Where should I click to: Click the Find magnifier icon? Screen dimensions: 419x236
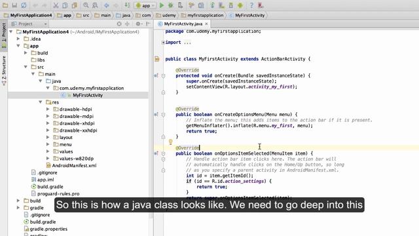click(86, 5)
